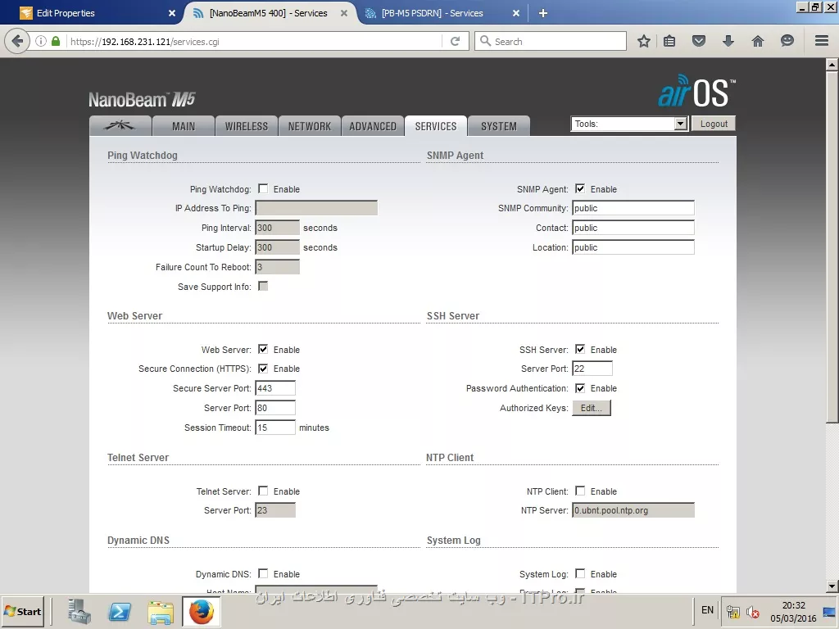This screenshot has height=629, width=839.
Task: Enable the Ping Watchdog checkbox
Action: click(x=263, y=189)
